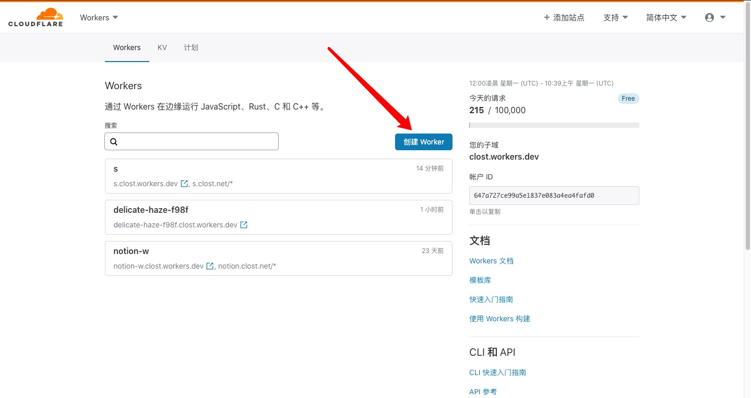Open external link icon for notion-w.clost.workers.dev
Viewport: 751px width, 398px height.
[210, 266]
